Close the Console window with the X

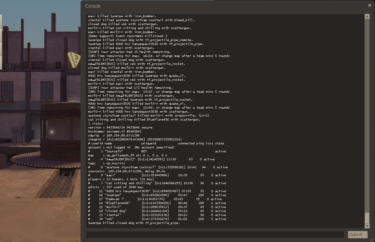point(369,6)
